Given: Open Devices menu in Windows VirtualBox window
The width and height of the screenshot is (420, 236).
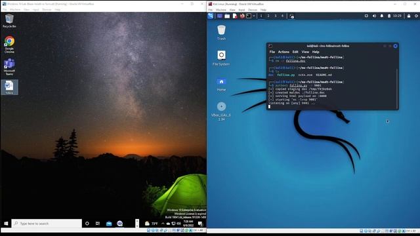Looking at the screenshot, I should point(47,10).
